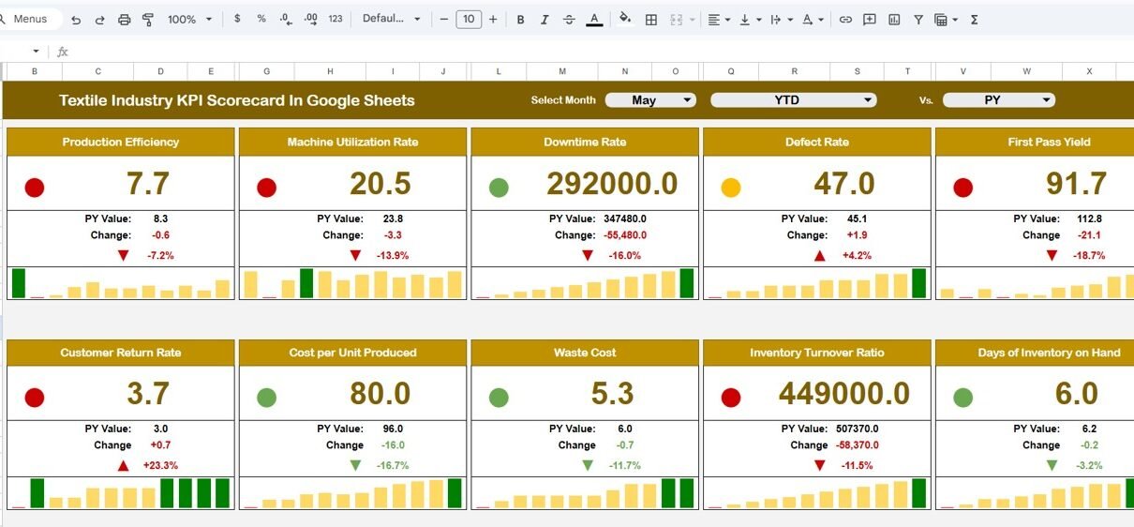Click the Insert link icon
Image resolution: width=1134 pixels, height=527 pixels.
(x=845, y=20)
